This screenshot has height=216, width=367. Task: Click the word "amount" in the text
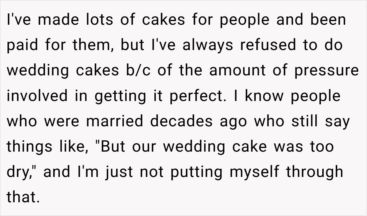[234, 71]
